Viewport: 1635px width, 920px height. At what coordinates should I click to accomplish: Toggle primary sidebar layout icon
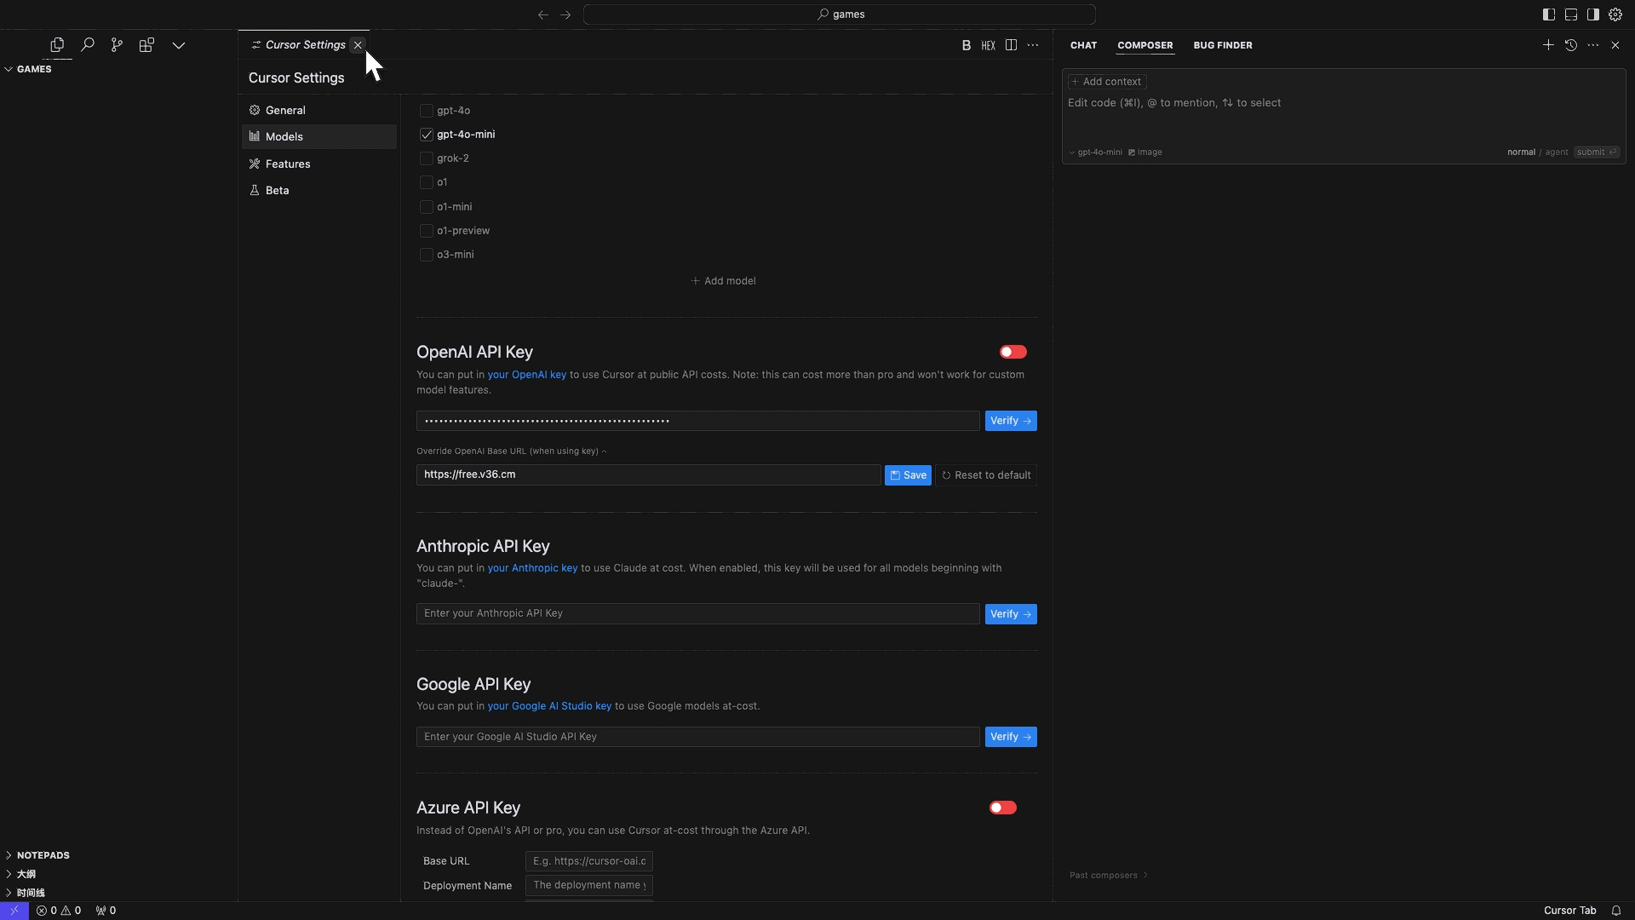coord(1549,14)
